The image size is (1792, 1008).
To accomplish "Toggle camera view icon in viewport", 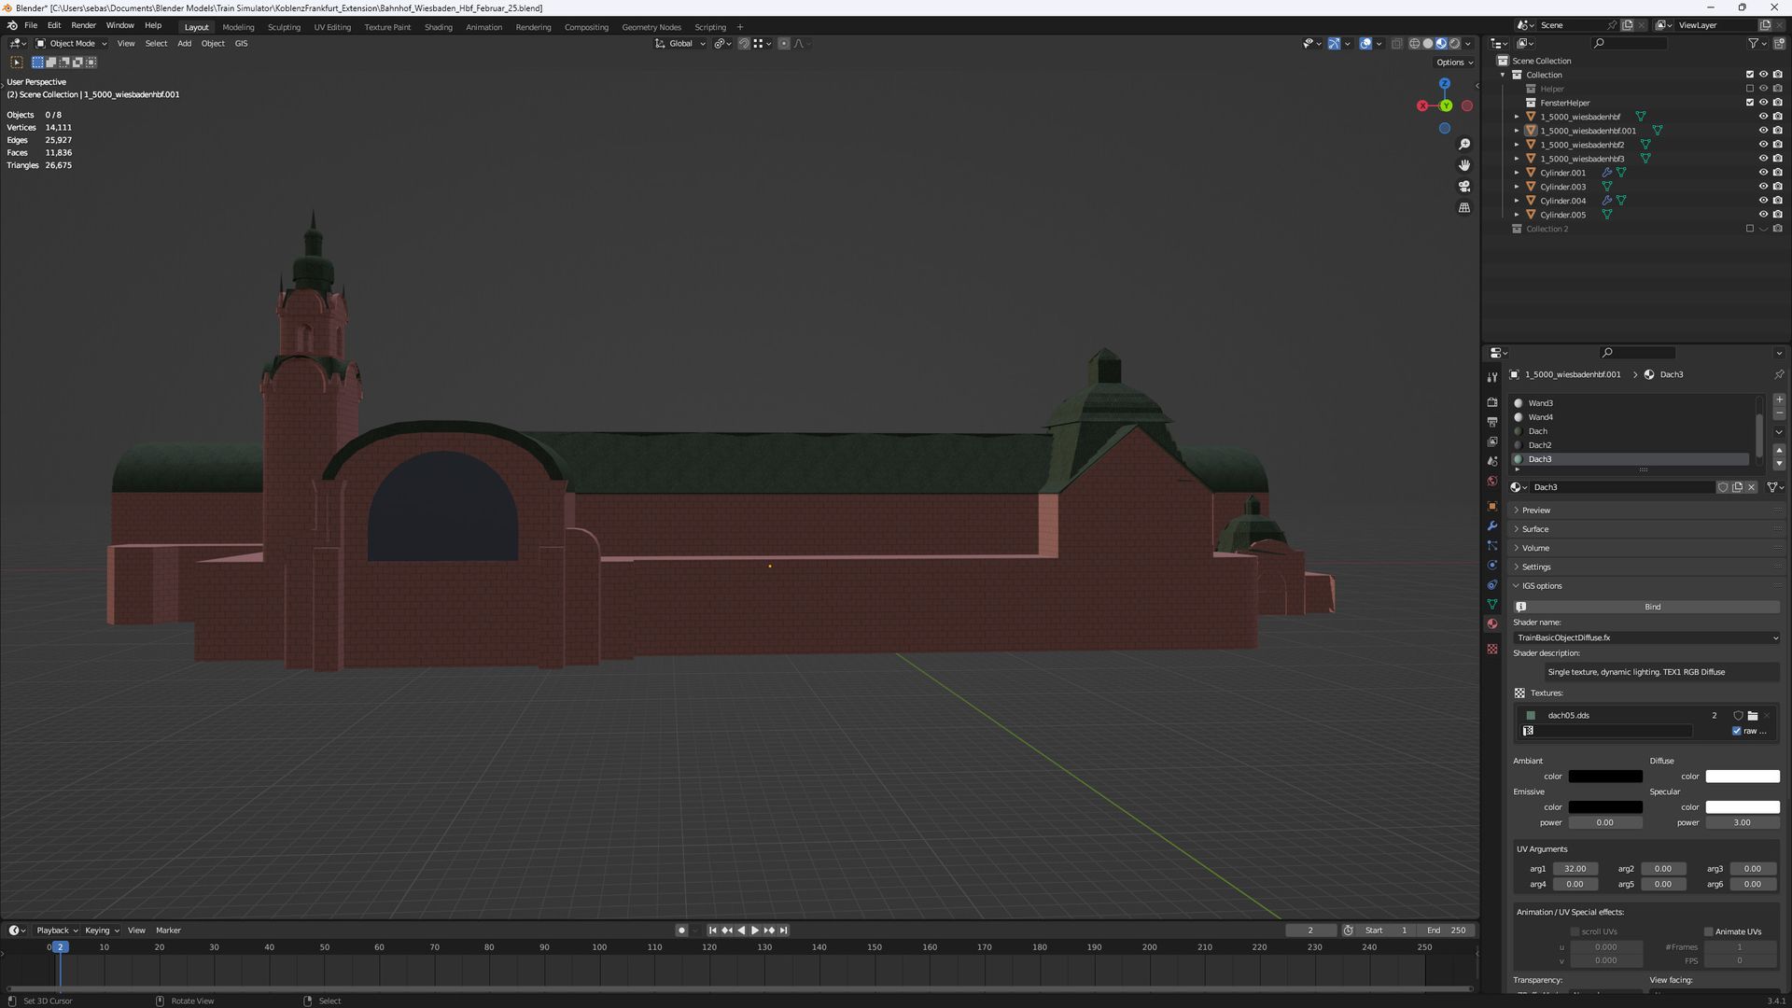I will pos(1464,187).
